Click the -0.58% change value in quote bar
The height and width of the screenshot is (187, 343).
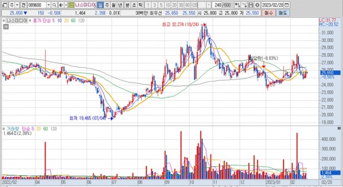point(54,13)
